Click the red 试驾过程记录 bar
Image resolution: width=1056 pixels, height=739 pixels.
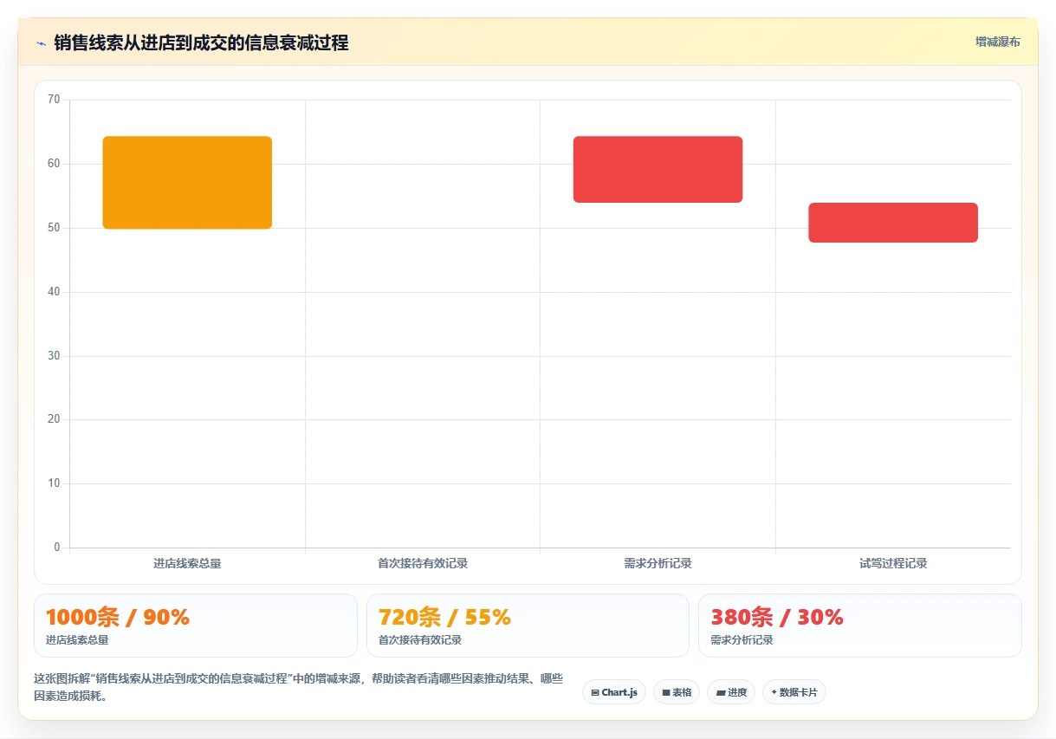point(893,223)
